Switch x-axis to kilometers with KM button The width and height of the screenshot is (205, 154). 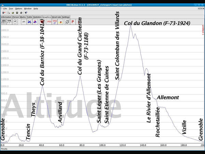click(4, 21)
